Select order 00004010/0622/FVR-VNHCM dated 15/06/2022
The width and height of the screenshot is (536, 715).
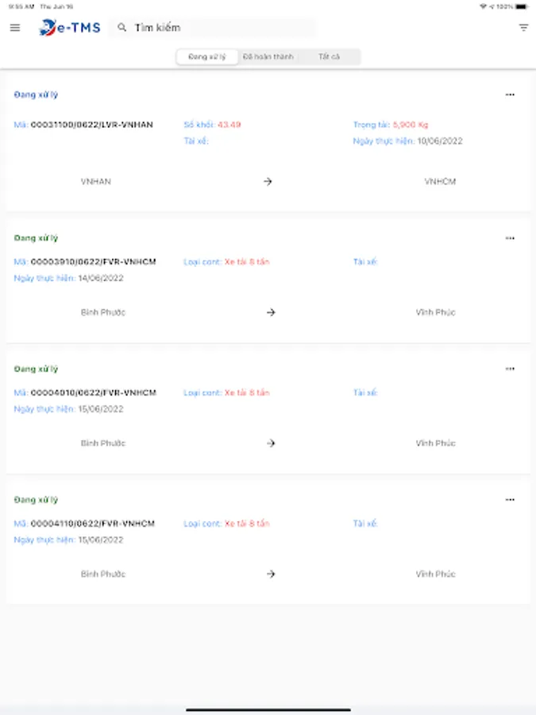(x=93, y=392)
